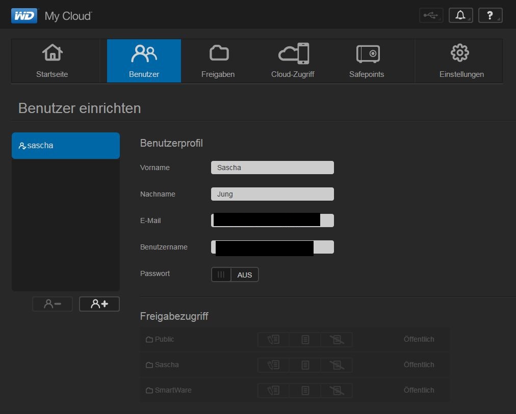Set read/write access for Public share
Image resolution: width=516 pixels, height=414 pixels.
pyautogui.click(x=273, y=340)
